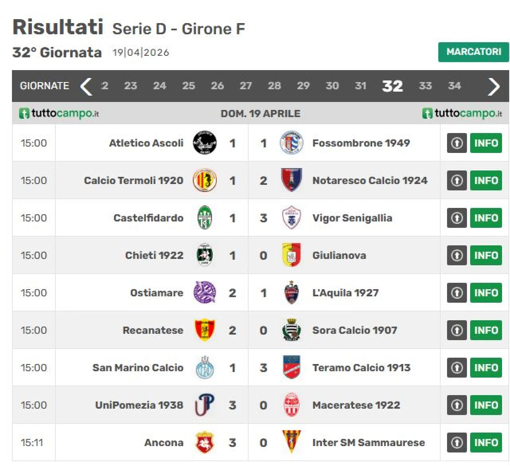Click the upload icon for Ancona match
Image resolution: width=510 pixels, height=470 pixels.
[x=457, y=443]
